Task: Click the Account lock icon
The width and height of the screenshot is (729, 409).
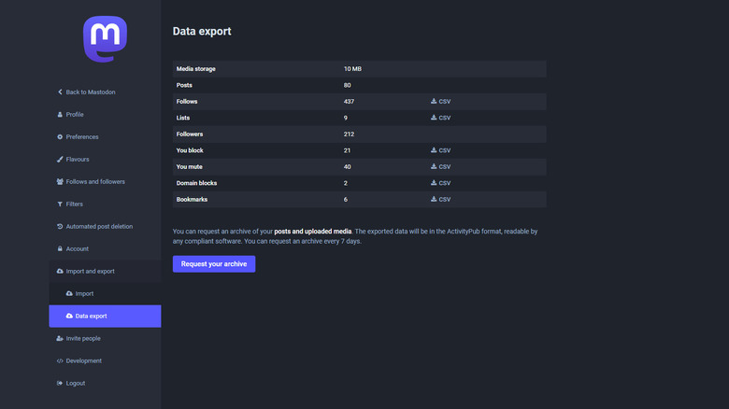Action: coord(60,248)
